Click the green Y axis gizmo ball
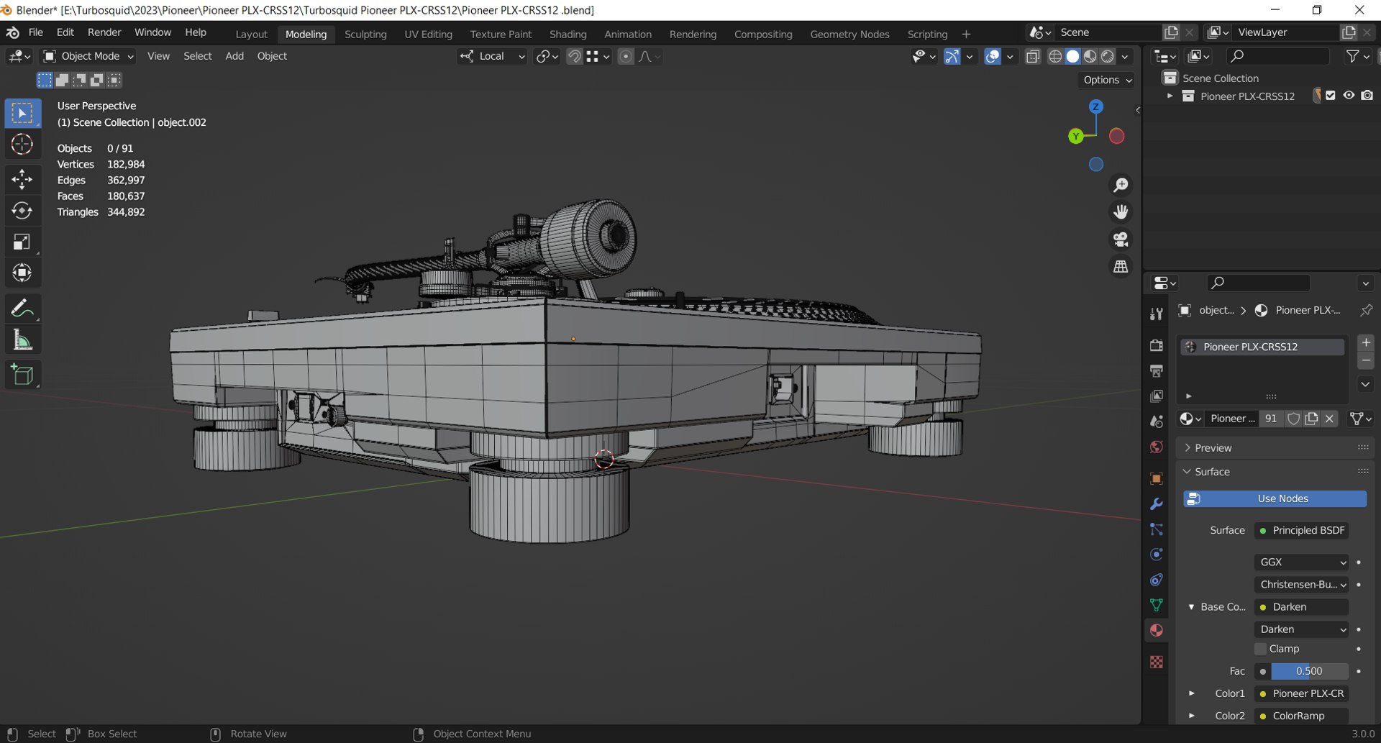 tap(1076, 136)
